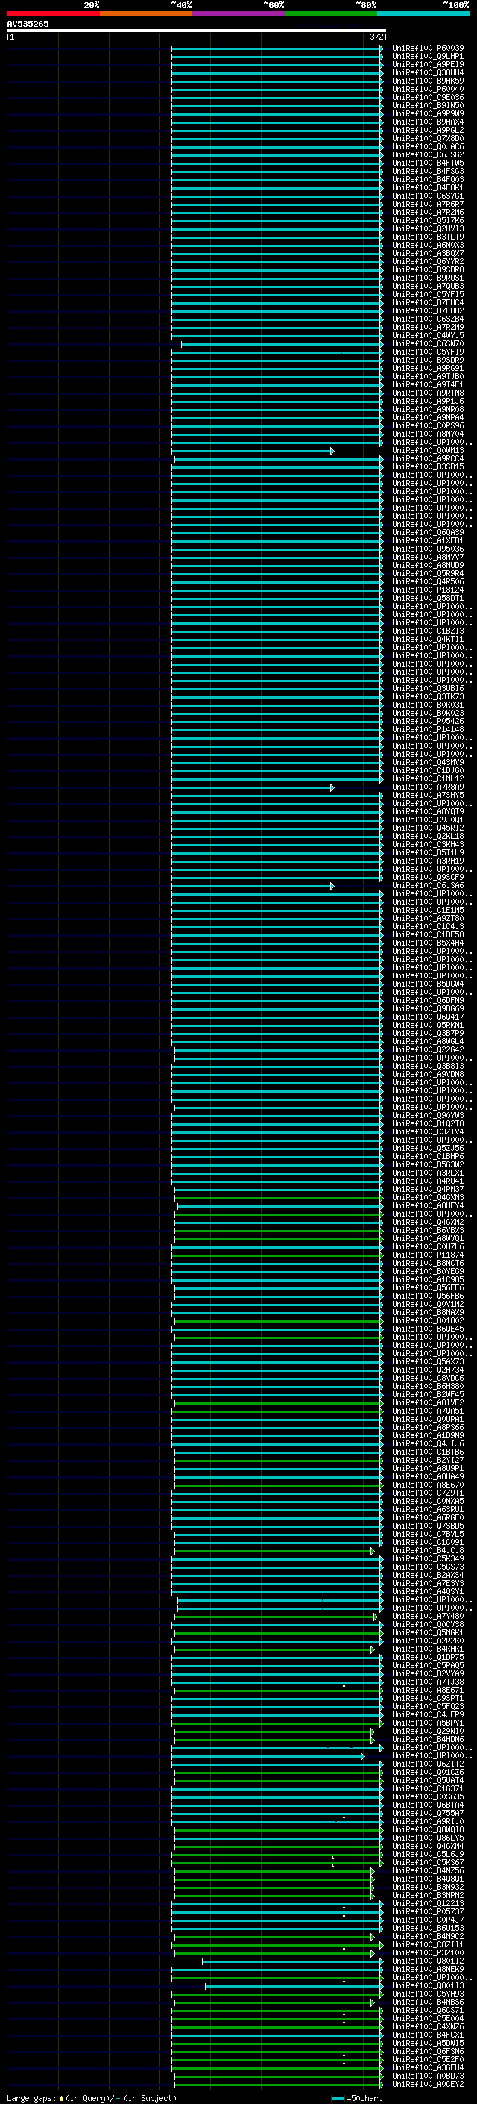The height and width of the screenshot is (2104, 477).
Task: Click the UniRef100_A7R8A9 hit label
Action: click(x=428, y=787)
